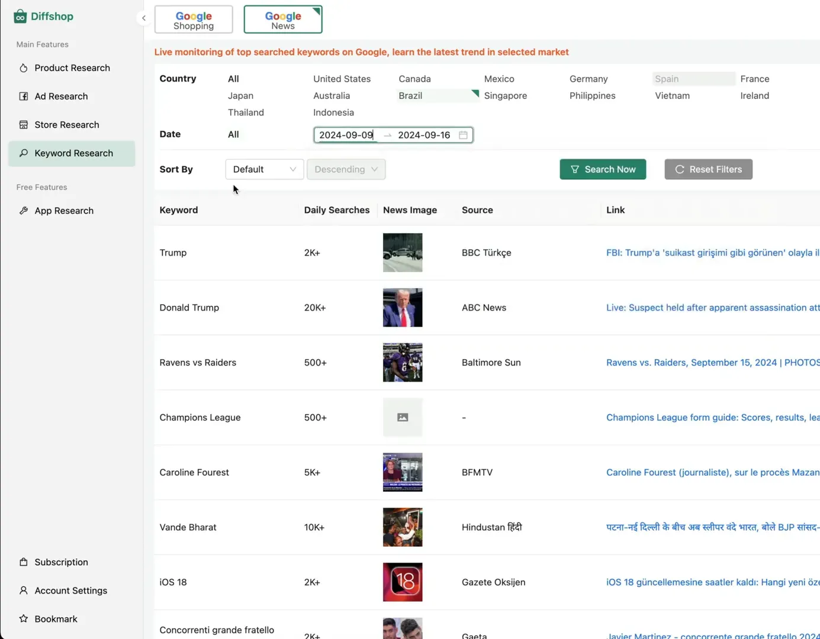Select All in the Date filter
Screen dimensions: 820x639
point(233,134)
